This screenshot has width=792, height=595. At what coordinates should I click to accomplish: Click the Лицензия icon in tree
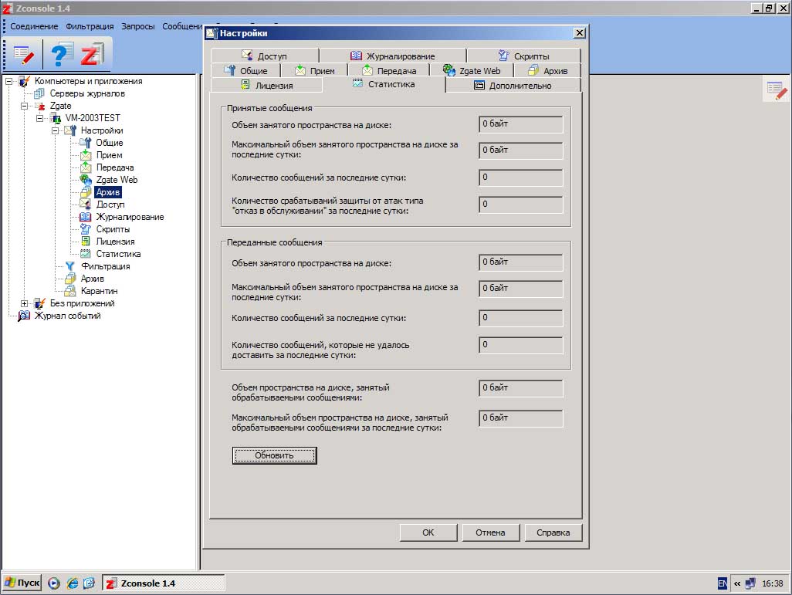86,242
